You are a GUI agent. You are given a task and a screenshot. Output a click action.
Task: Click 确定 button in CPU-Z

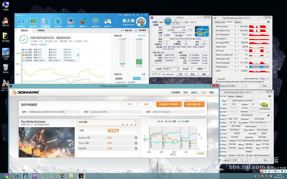pyautogui.click(x=204, y=74)
